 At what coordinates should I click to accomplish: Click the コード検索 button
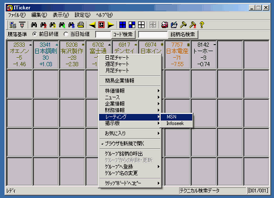coord(123,34)
